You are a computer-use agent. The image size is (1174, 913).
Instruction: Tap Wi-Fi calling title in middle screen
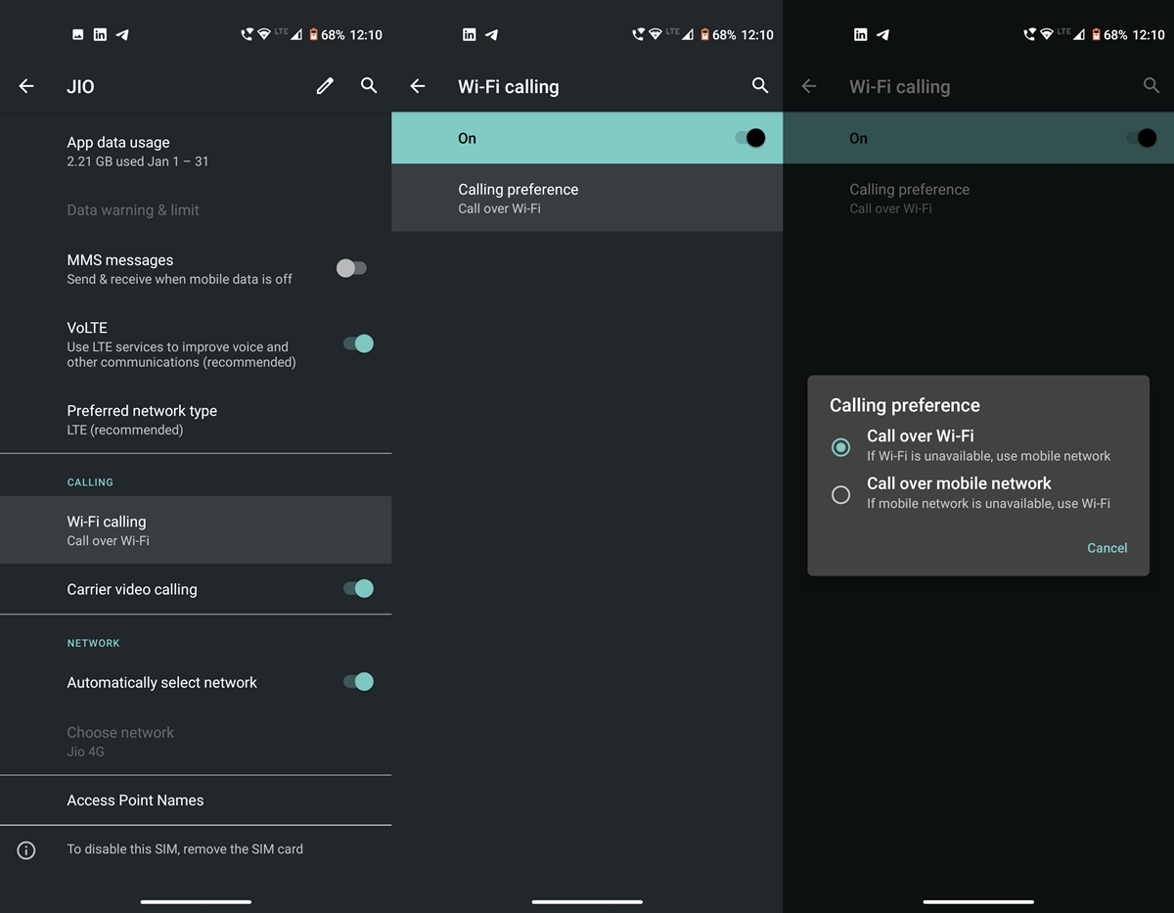point(509,86)
